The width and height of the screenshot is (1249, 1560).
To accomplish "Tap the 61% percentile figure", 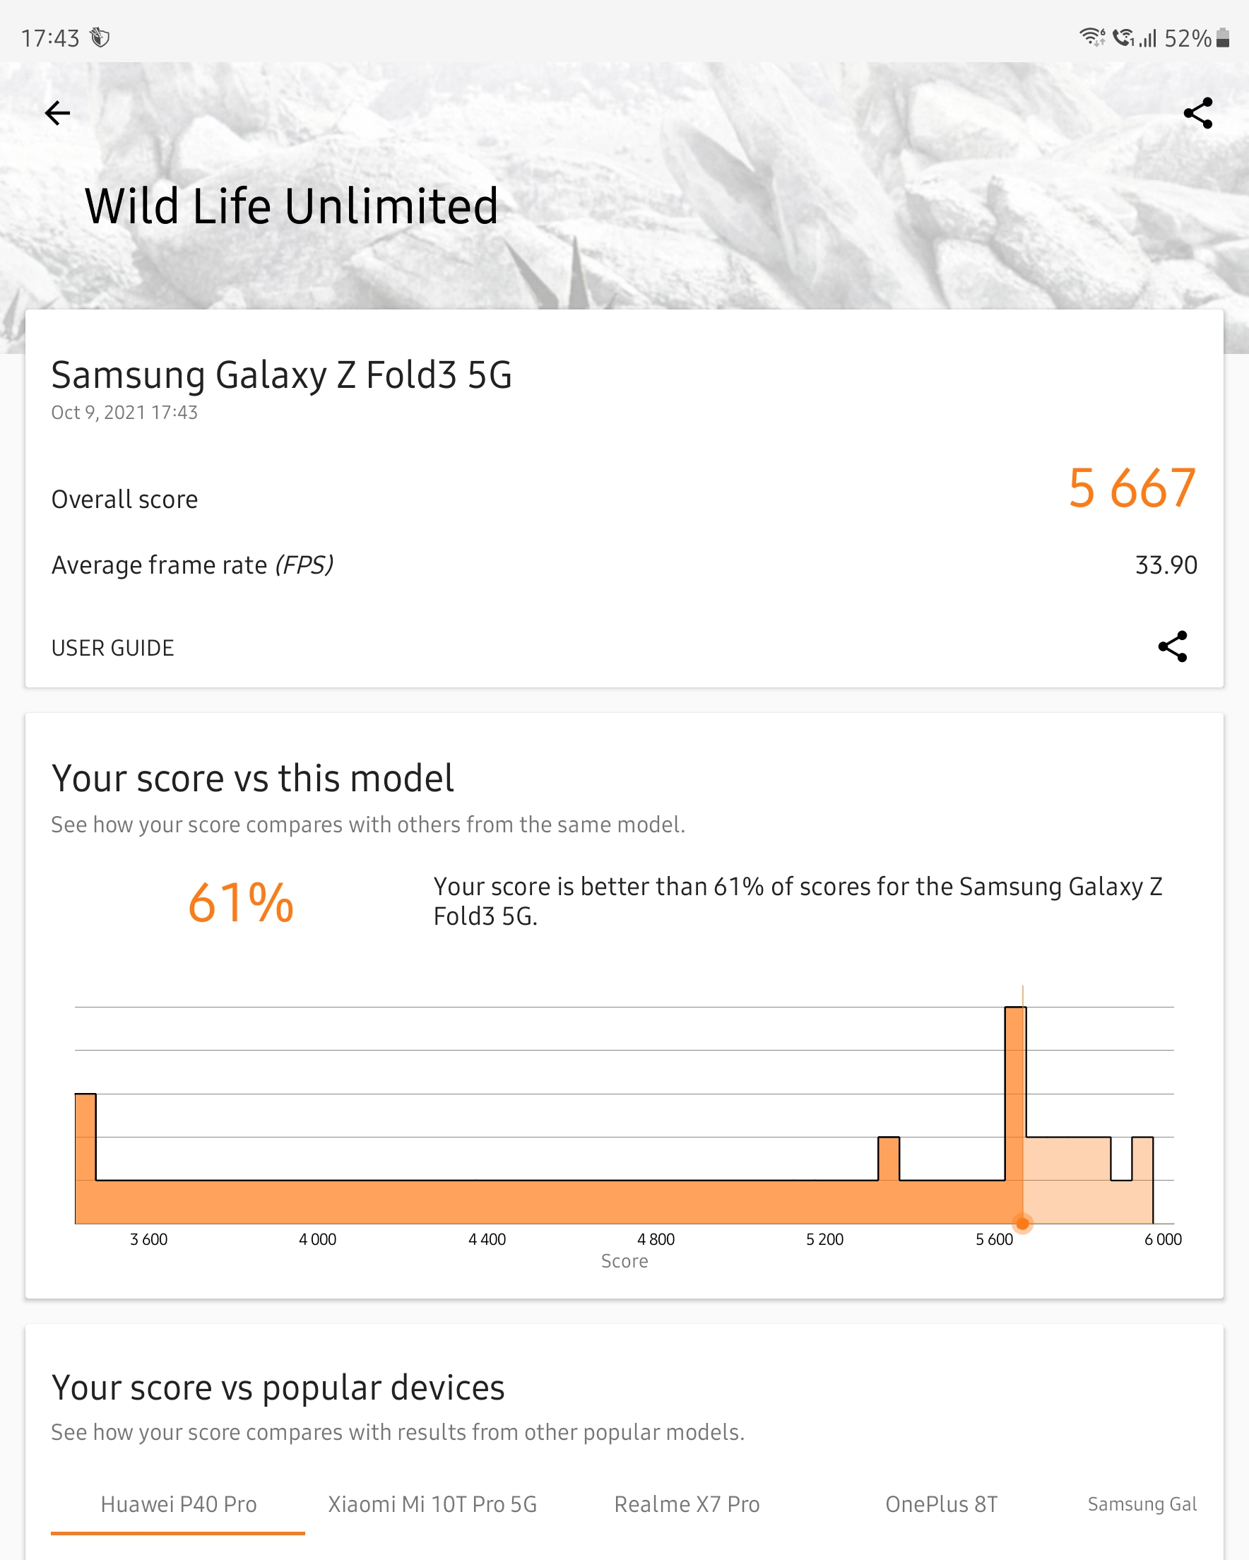I will pyautogui.click(x=240, y=903).
